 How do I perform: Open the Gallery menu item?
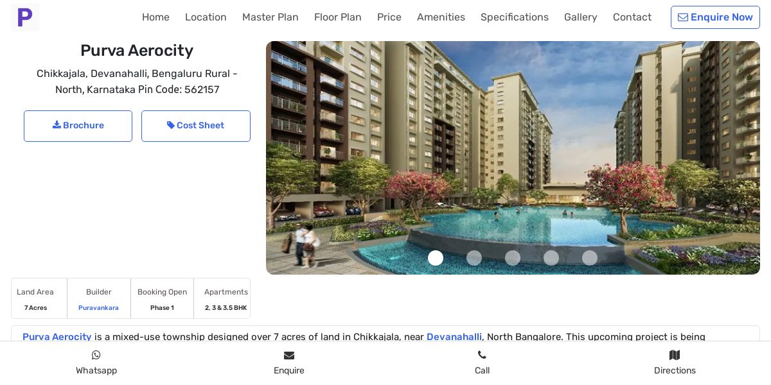coord(581,17)
